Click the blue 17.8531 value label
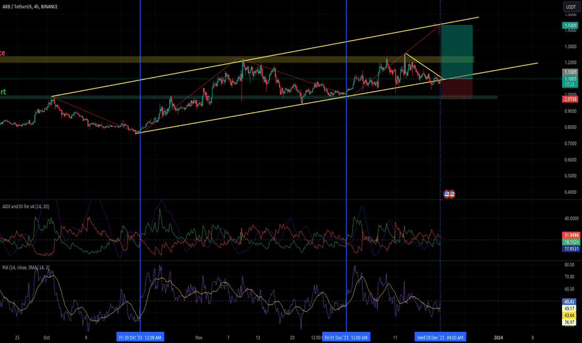582x343 pixels. click(x=571, y=249)
